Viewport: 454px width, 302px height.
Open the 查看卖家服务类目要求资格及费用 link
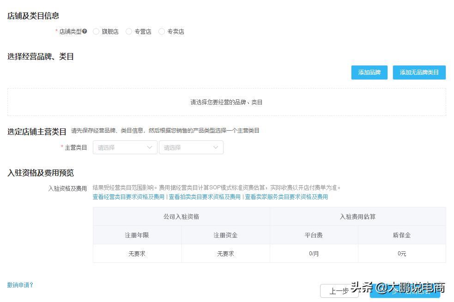tap(286, 197)
